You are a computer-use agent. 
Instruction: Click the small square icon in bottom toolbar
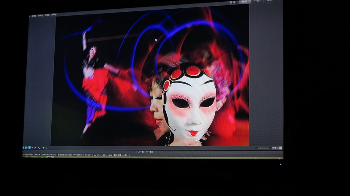pos(32,147)
